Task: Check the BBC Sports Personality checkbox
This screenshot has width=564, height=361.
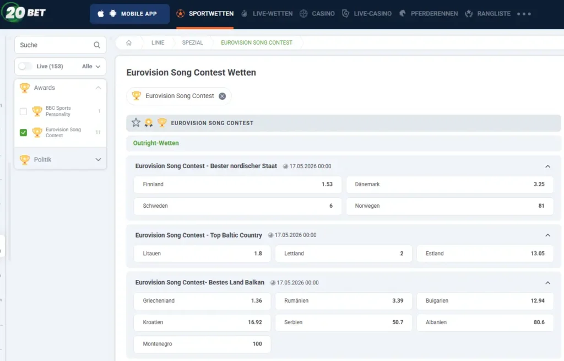Action: 23,111
